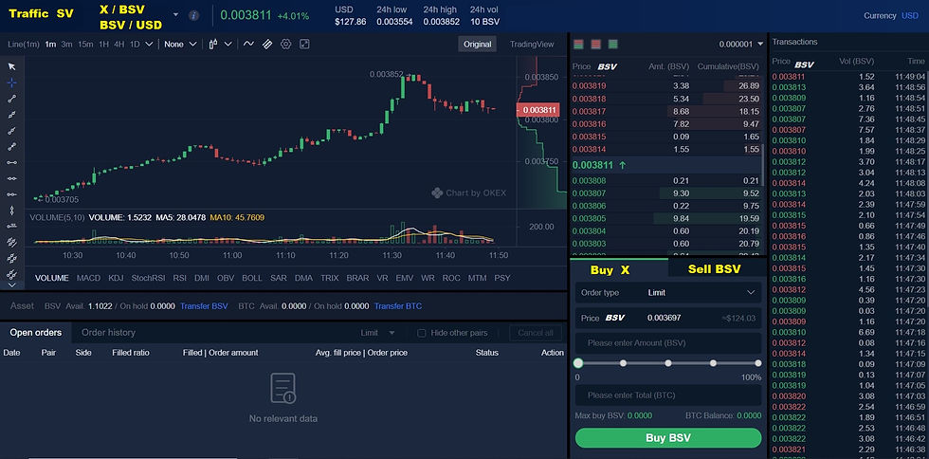
Task: Select the PSY indicator tab
Action: coord(502,278)
